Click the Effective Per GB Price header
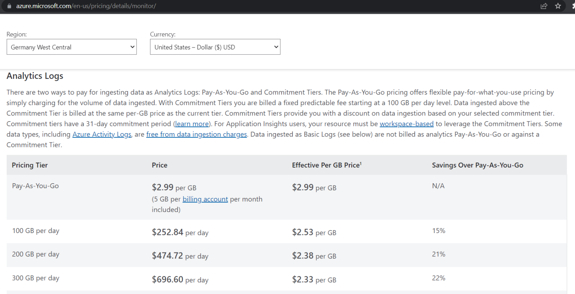The height and width of the screenshot is (294, 575). 327,165
